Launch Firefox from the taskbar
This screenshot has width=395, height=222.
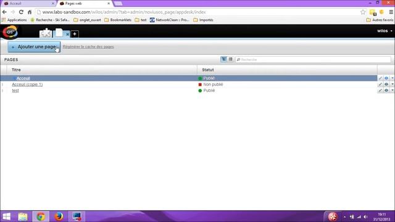pyautogui.click(x=59, y=216)
